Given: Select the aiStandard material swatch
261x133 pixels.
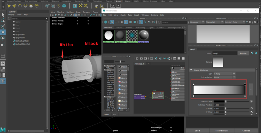Looking at the screenshot, I should (x=108, y=35).
